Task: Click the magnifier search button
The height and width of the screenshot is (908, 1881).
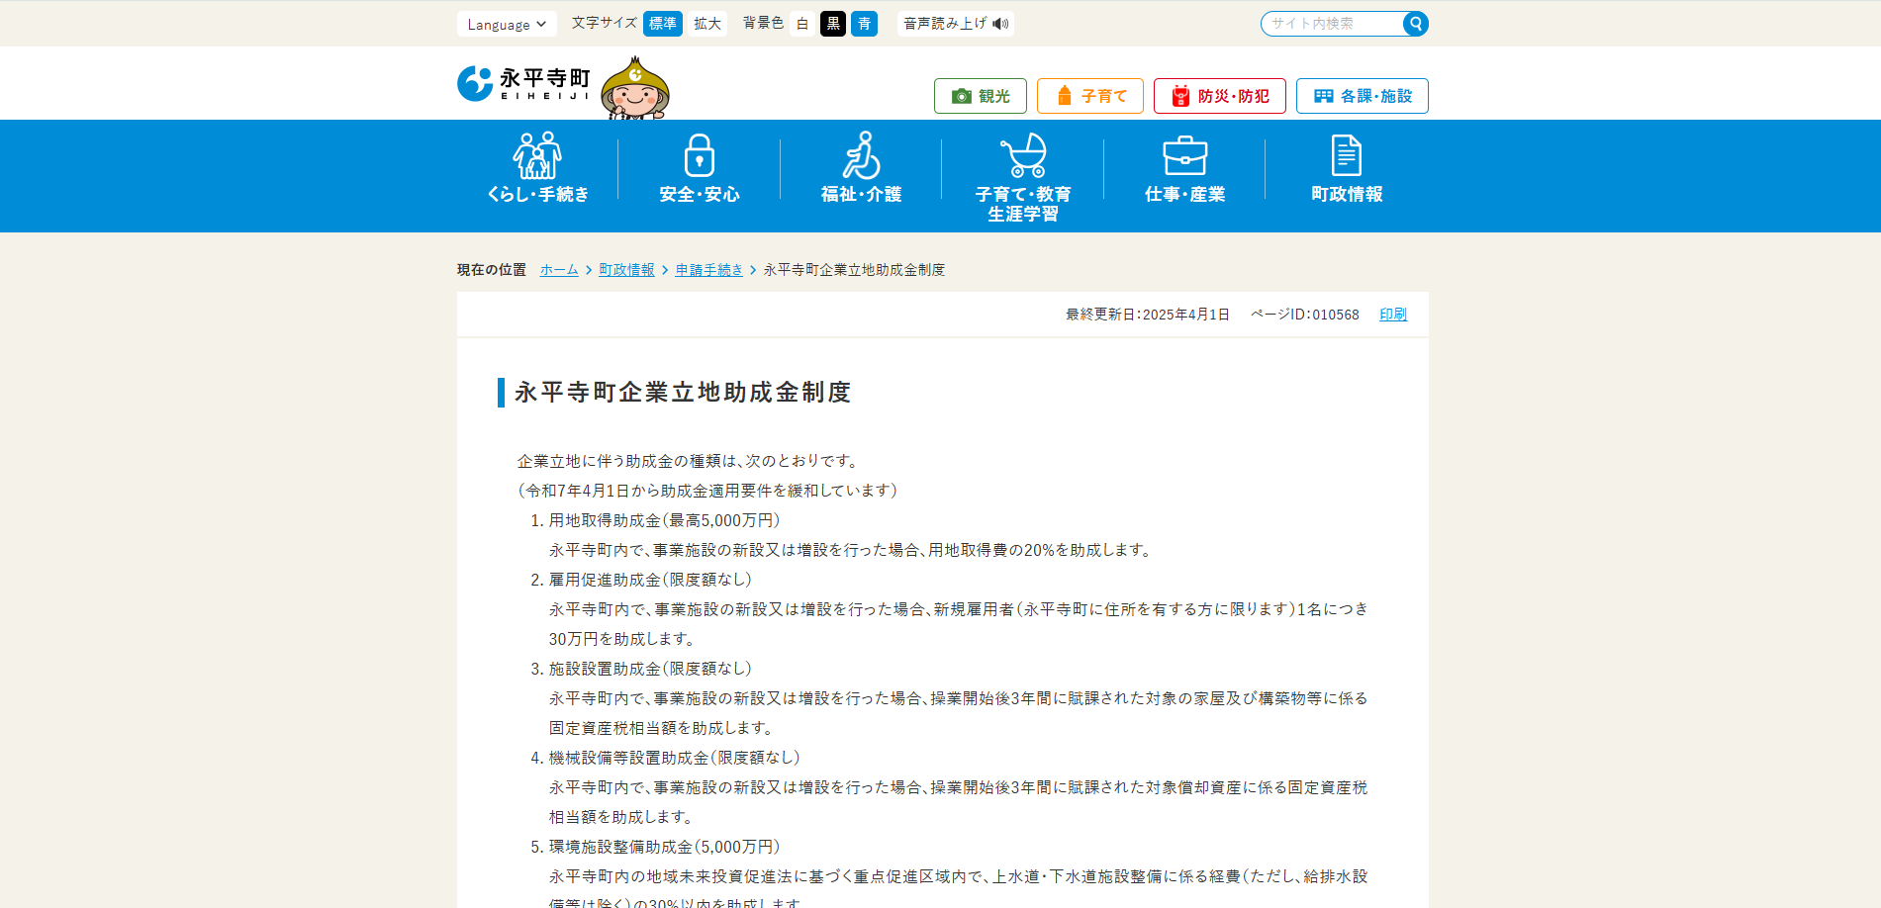Action: pyautogui.click(x=1416, y=24)
